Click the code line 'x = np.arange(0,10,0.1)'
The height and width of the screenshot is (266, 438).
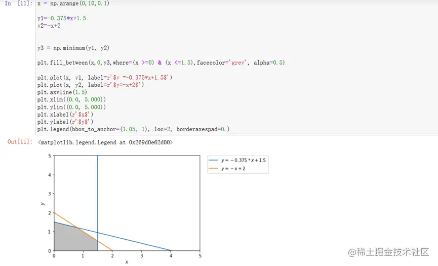[73, 4]
